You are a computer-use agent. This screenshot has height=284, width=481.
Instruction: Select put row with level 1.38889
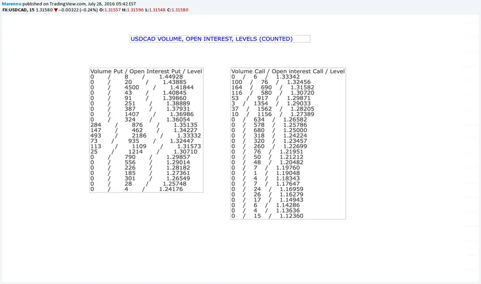click(140, 103)
